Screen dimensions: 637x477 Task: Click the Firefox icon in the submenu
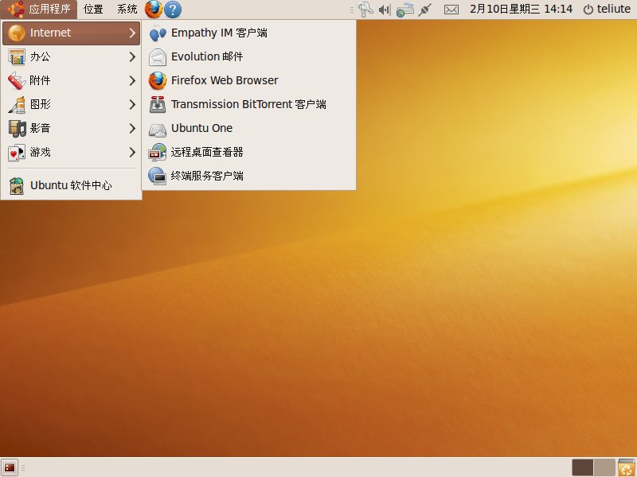click(x=157, y=81)
